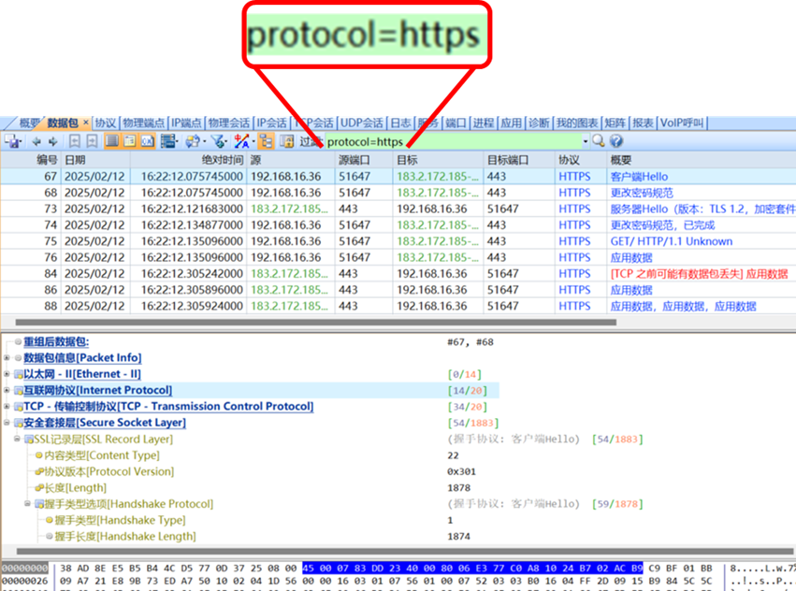Go to previous packet with left arrow icon
This screenshot has height=591, width=796.
pyautogui.click(x=36, y=141)
